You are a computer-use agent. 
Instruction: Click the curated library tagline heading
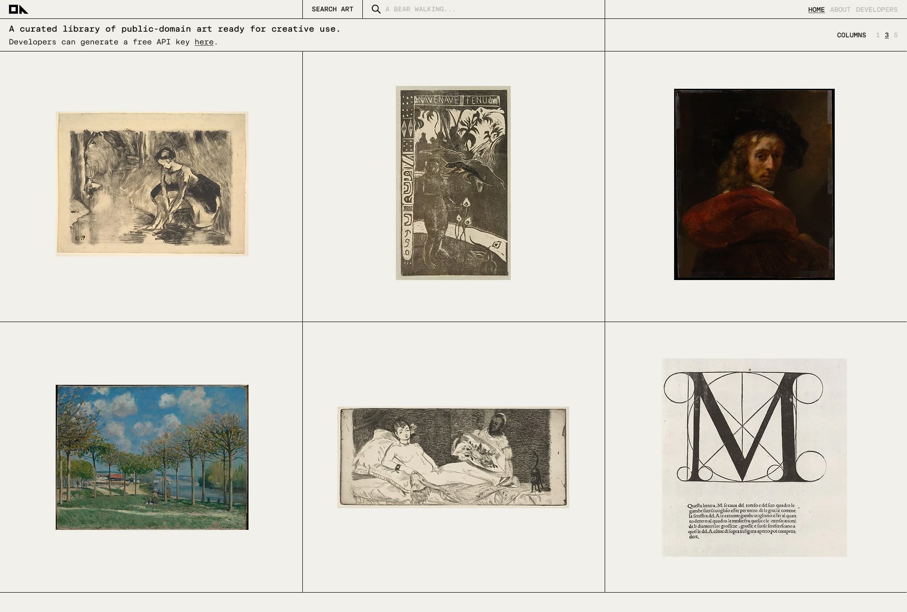(174, 29)
